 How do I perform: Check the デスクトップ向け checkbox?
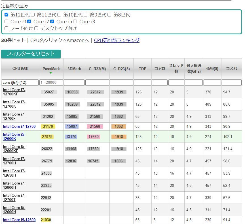tap(36, 28)
